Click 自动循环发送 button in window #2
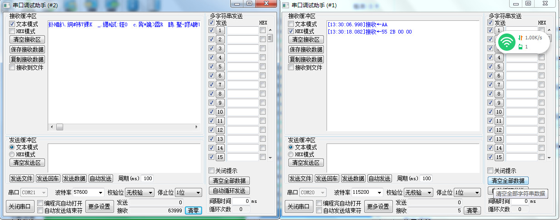This screenshot has width=560, height=220. (x=229, y=191)
